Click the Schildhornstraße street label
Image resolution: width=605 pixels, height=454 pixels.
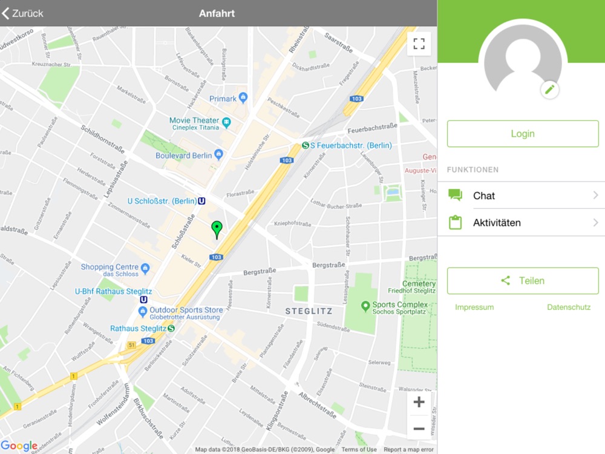click(103, 139)
